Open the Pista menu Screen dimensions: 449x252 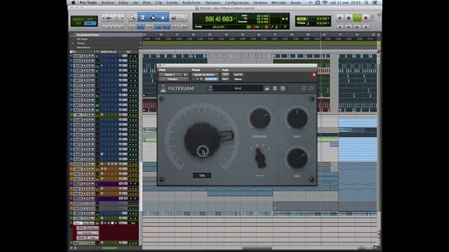147,3
